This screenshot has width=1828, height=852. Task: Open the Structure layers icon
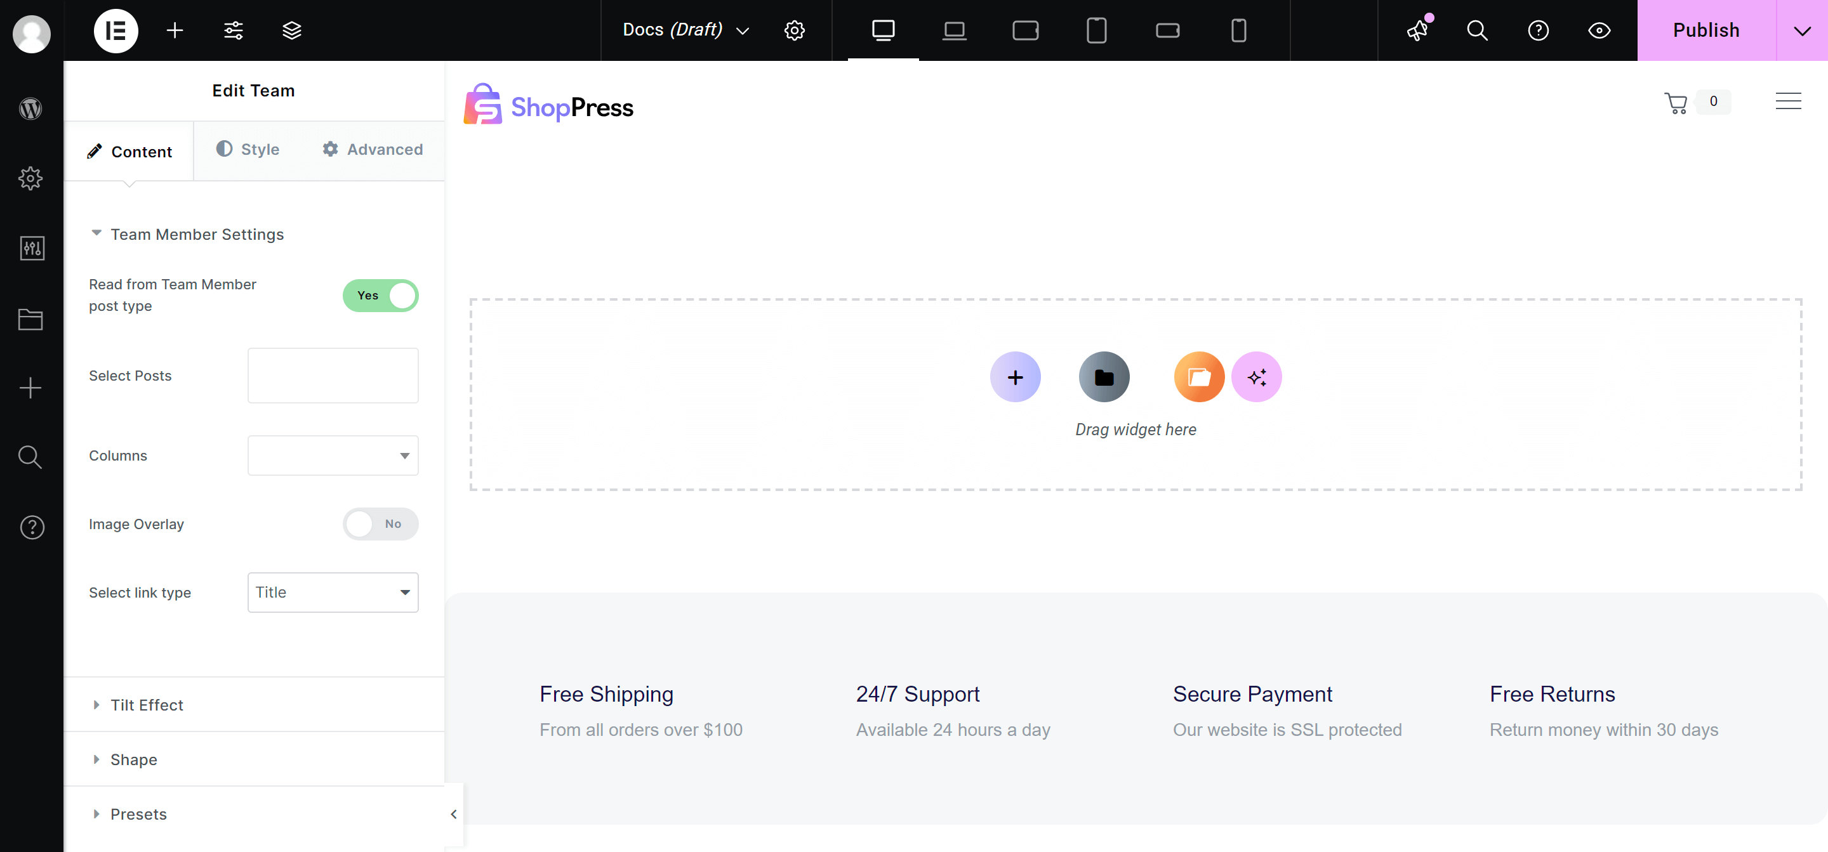pos(292,30)
